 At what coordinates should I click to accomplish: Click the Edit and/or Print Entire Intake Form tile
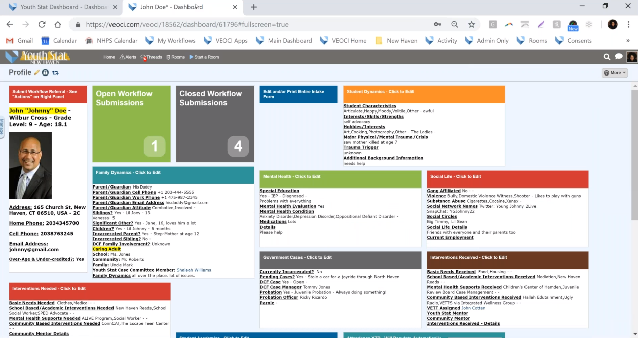point(298,94)
